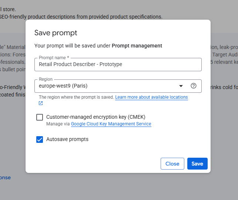Click the external link icon under region description
The height and width of the screenshot is (200, 238).
[41, 103]
